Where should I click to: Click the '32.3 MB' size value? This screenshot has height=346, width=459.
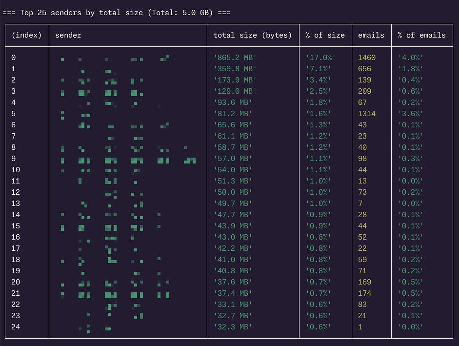point(233,327)
